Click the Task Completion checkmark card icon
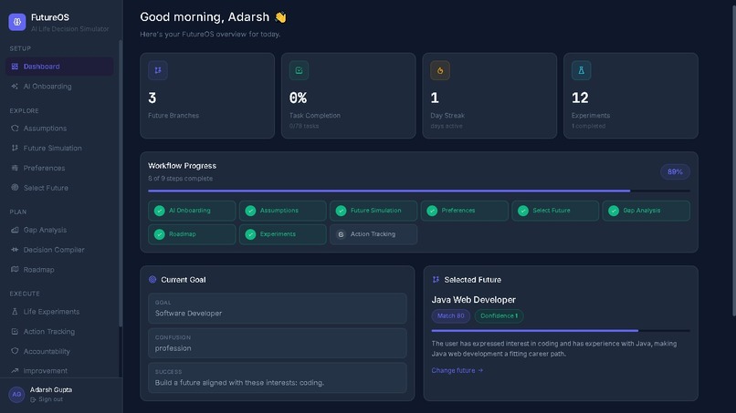This screenshot has width=736, height=413. [x=299, y=70]
